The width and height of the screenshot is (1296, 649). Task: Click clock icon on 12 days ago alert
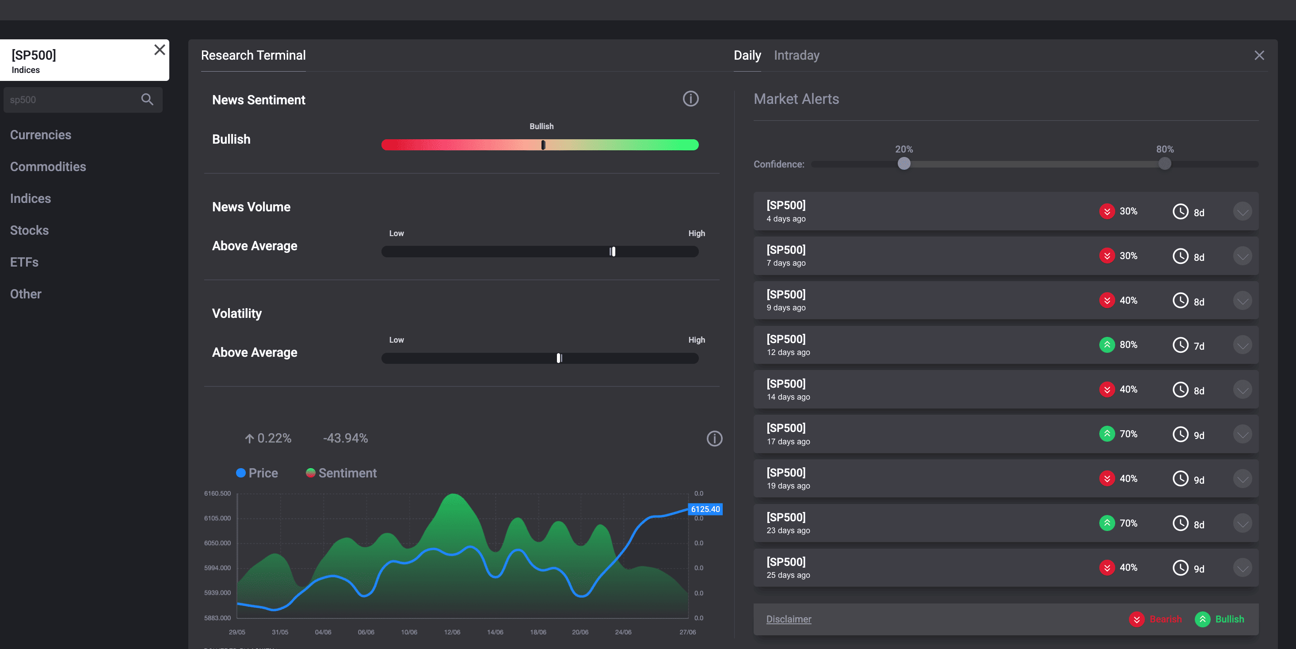[1180, 345]
